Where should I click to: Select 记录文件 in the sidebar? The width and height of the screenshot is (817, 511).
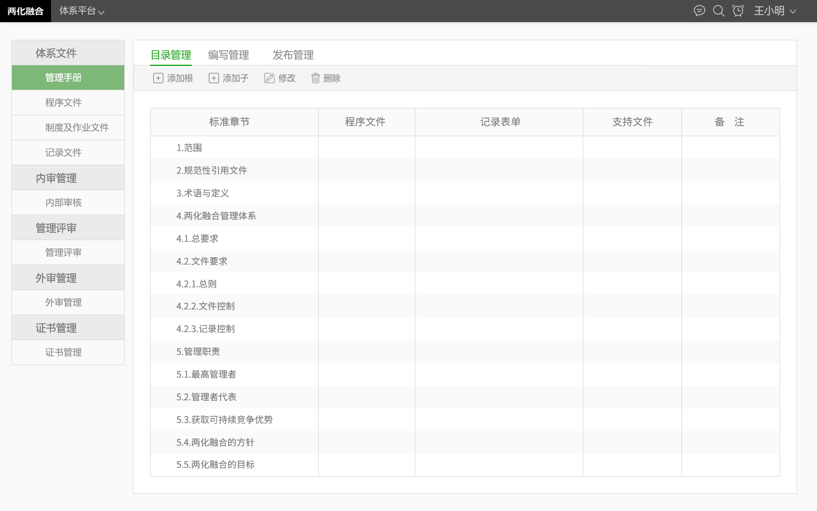(68, 152)
